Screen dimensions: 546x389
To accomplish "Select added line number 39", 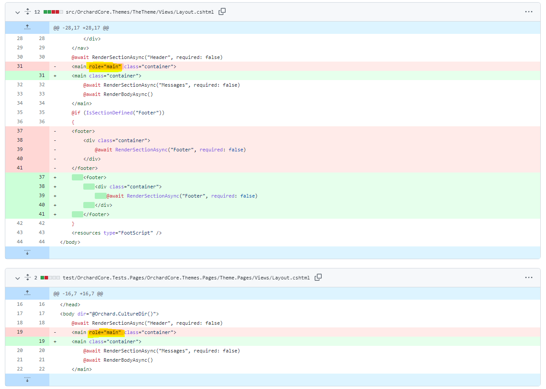I will pos(42,196).
